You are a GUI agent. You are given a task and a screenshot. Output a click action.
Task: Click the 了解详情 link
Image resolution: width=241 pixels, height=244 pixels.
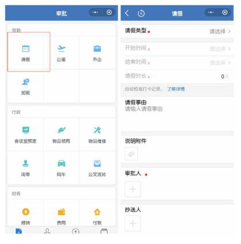[176, 89]
